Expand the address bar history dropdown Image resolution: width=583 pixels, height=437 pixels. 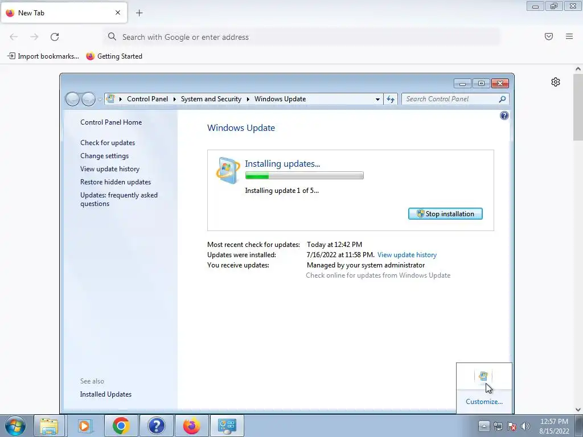(x=378, y=99)
